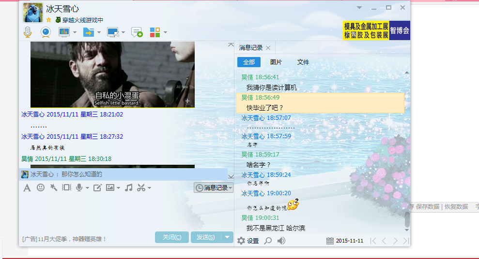The height and width of the screenshot is (259, 479).
Task: Take a screenshot with scissors icon
Action: click(141, 187)
